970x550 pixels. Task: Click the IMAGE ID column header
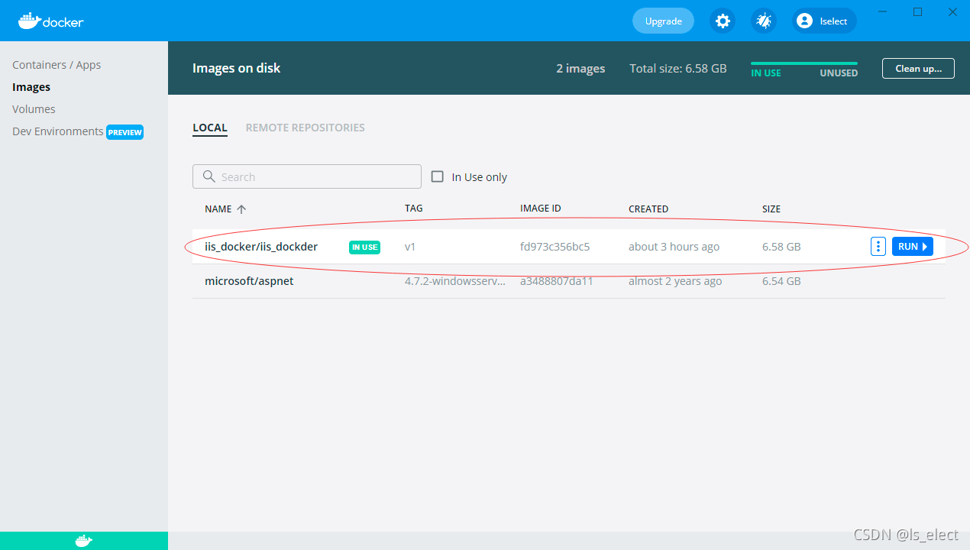[x=541, y=209]
